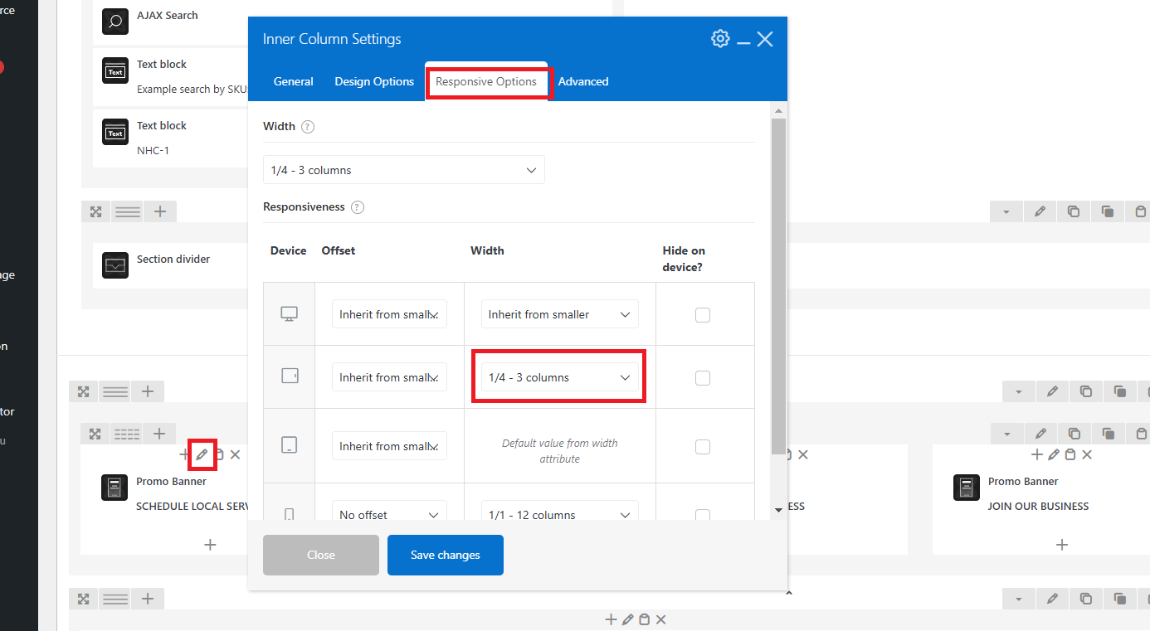Open the desktop row Offset dropdown

click(x=389, y=314)
